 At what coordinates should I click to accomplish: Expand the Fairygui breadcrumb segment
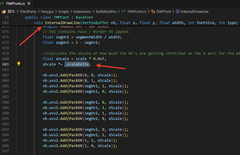coord(47,12)
